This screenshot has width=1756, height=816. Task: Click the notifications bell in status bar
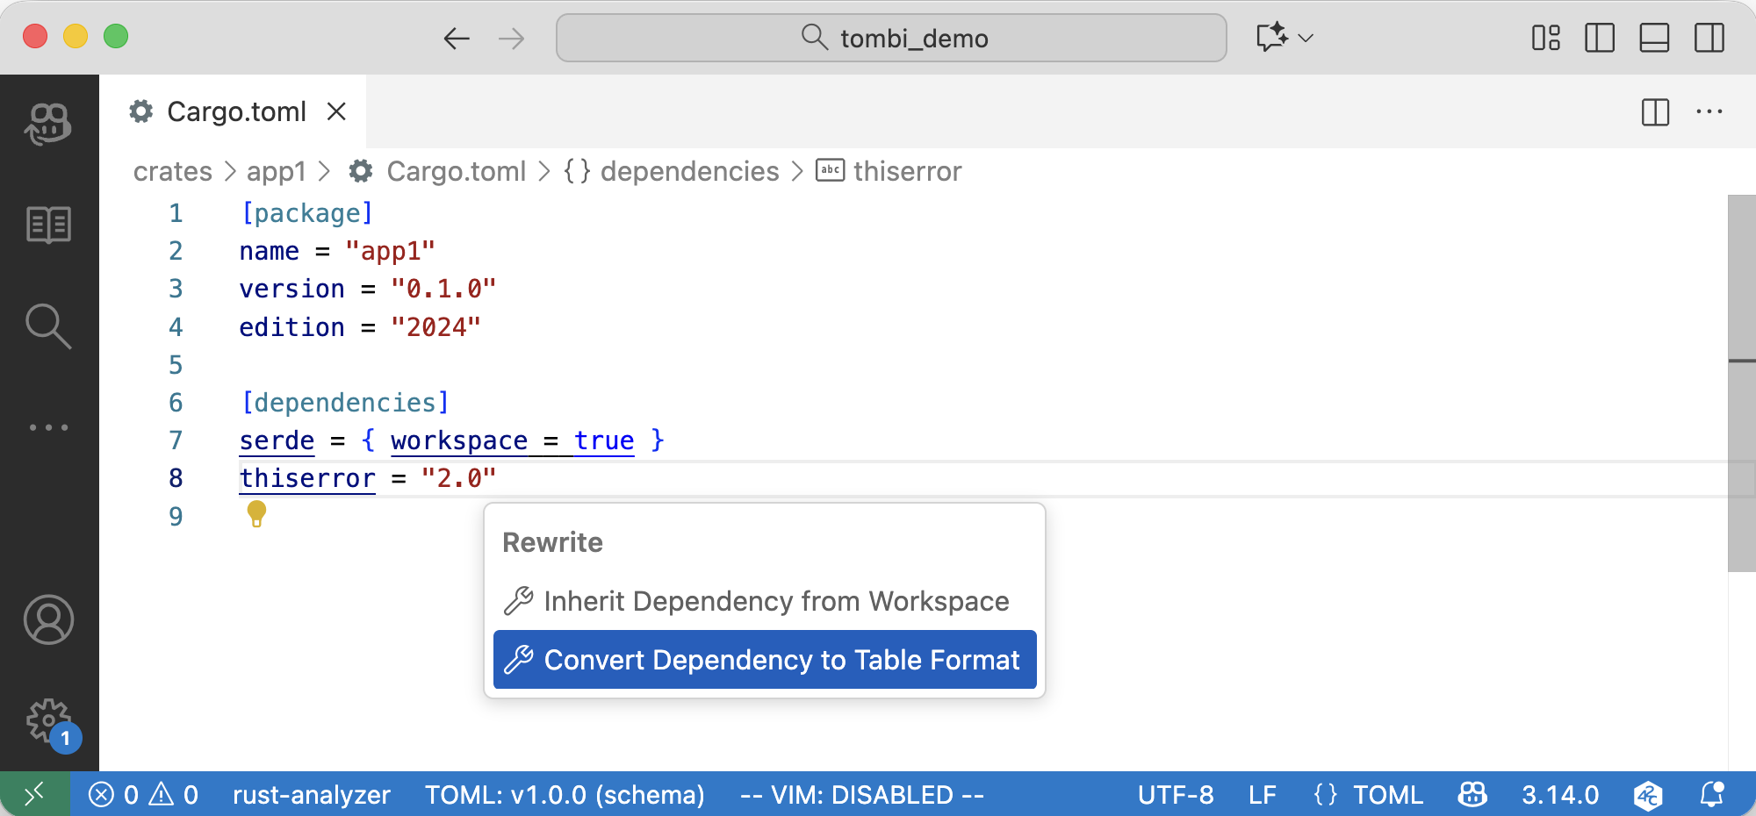(x=1711, y=795)
